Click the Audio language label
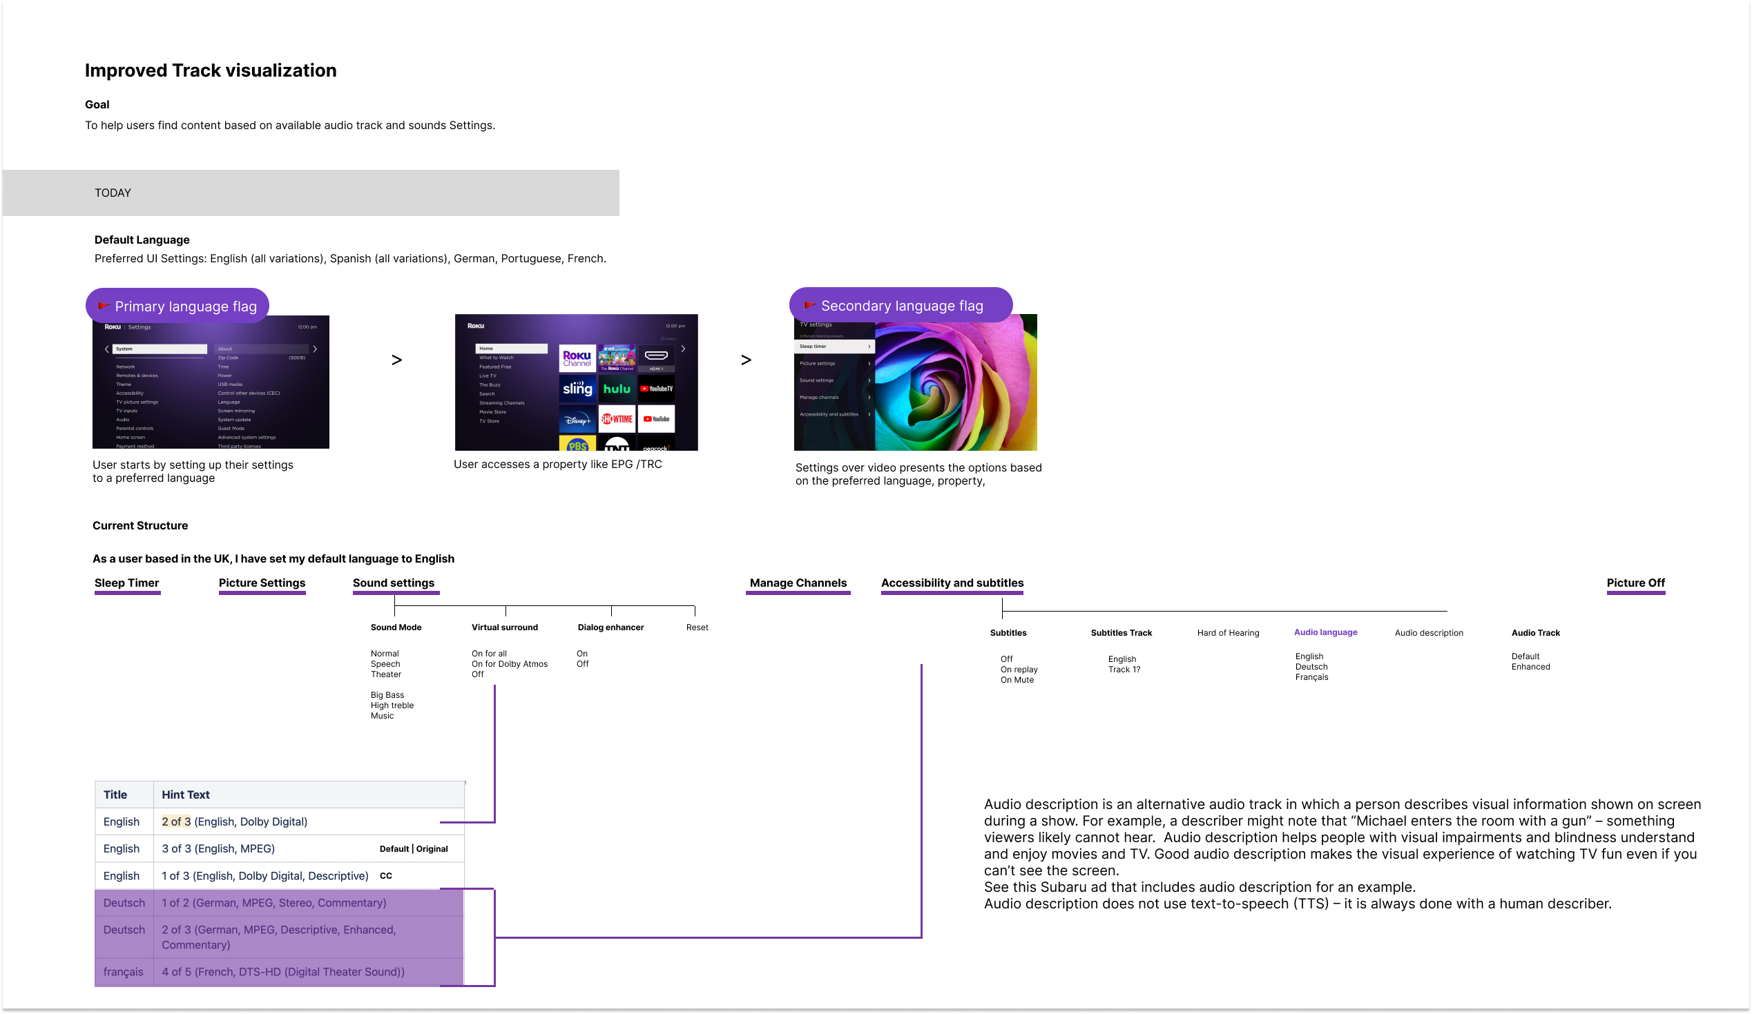Screen dimensions: 1752x1014 point(1326,632)
